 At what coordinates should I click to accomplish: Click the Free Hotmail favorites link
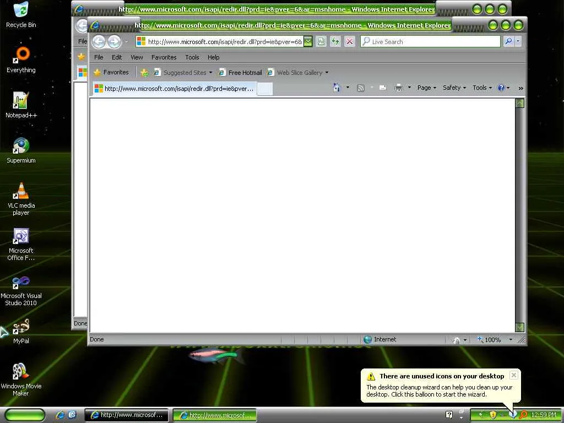tap(241, 73)
